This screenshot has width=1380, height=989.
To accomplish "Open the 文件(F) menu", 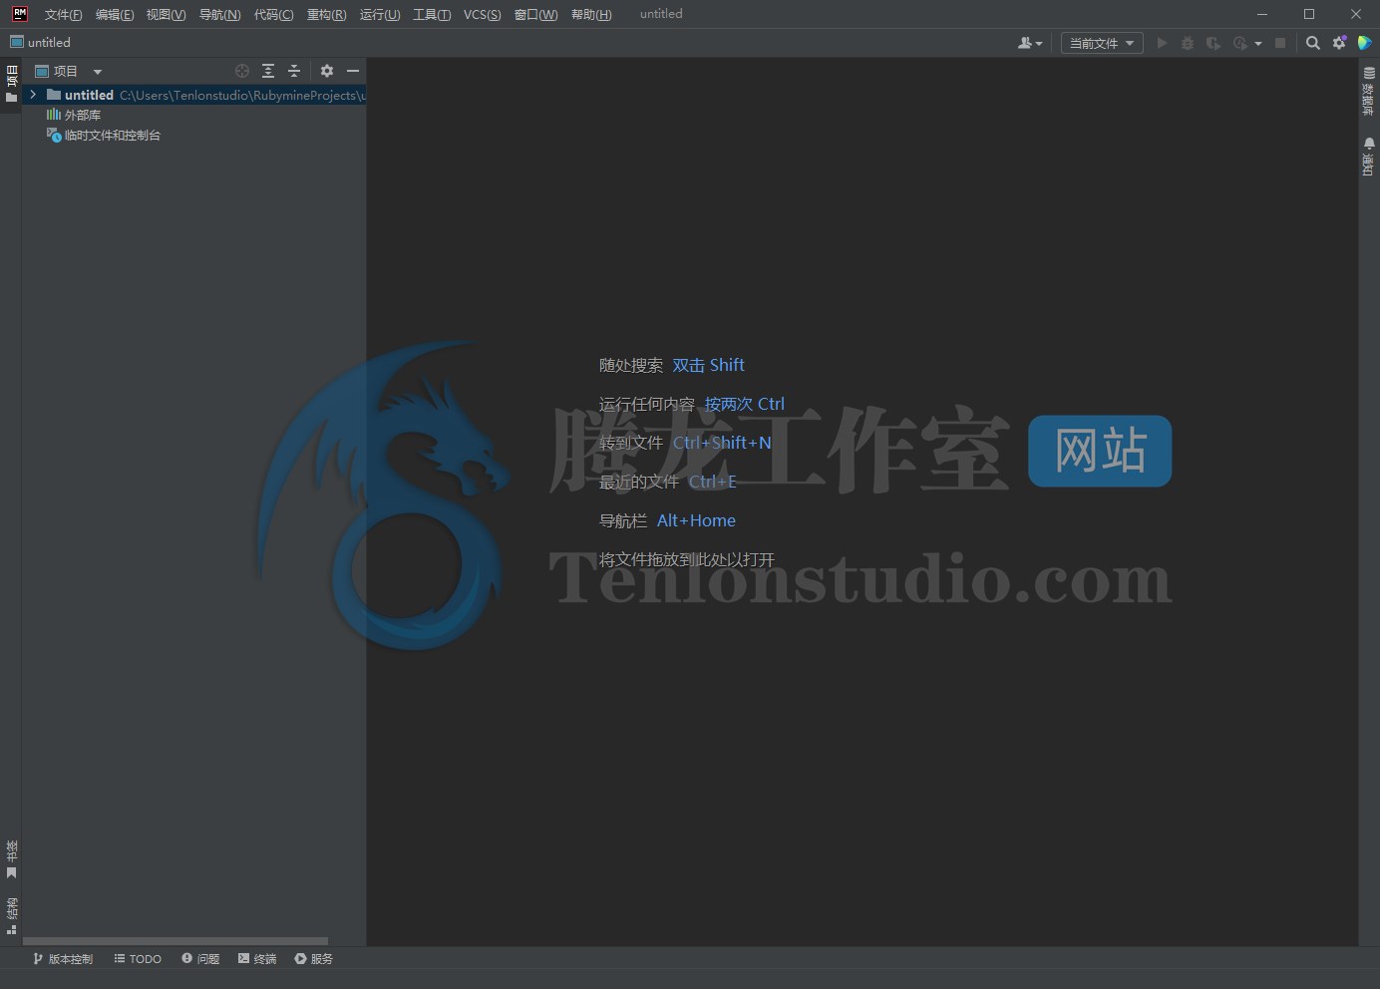I will point(63,14).
